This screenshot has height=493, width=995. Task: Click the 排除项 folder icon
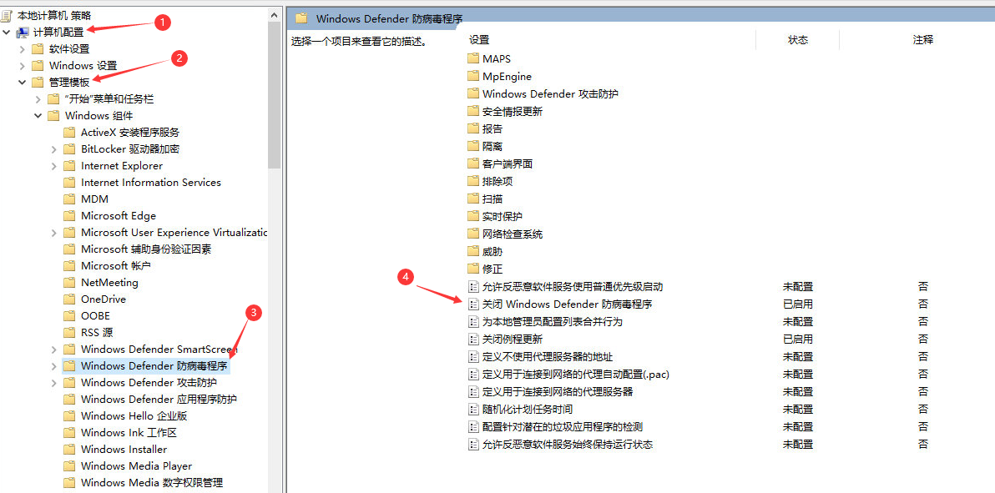click(473, 181)
